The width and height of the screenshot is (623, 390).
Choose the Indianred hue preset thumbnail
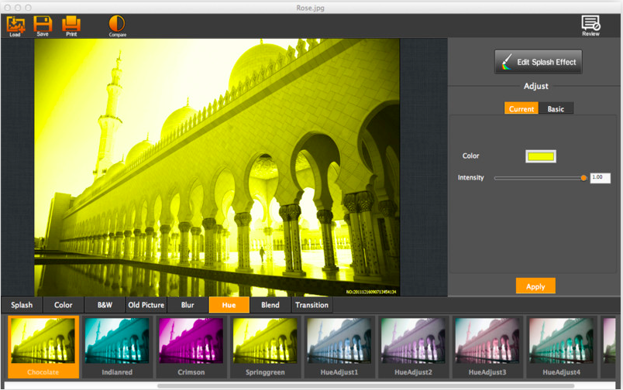[x=117, y=341]
